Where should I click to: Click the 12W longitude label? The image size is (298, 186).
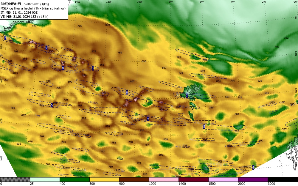coord(108,2)
